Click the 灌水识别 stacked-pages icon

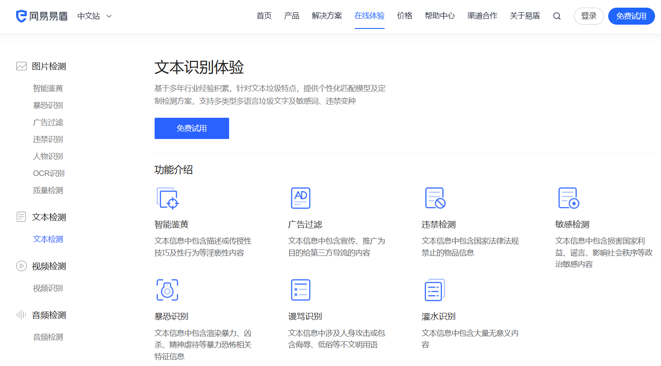pos(434,289)
